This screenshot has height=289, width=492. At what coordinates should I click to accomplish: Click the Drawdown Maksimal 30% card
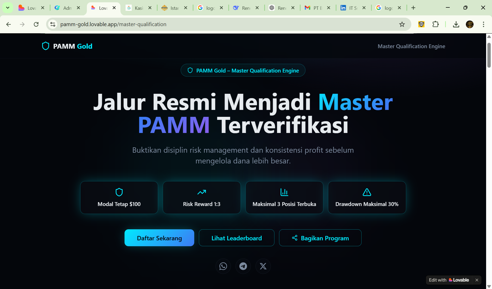pyautogui.click(x=367, y=198)
